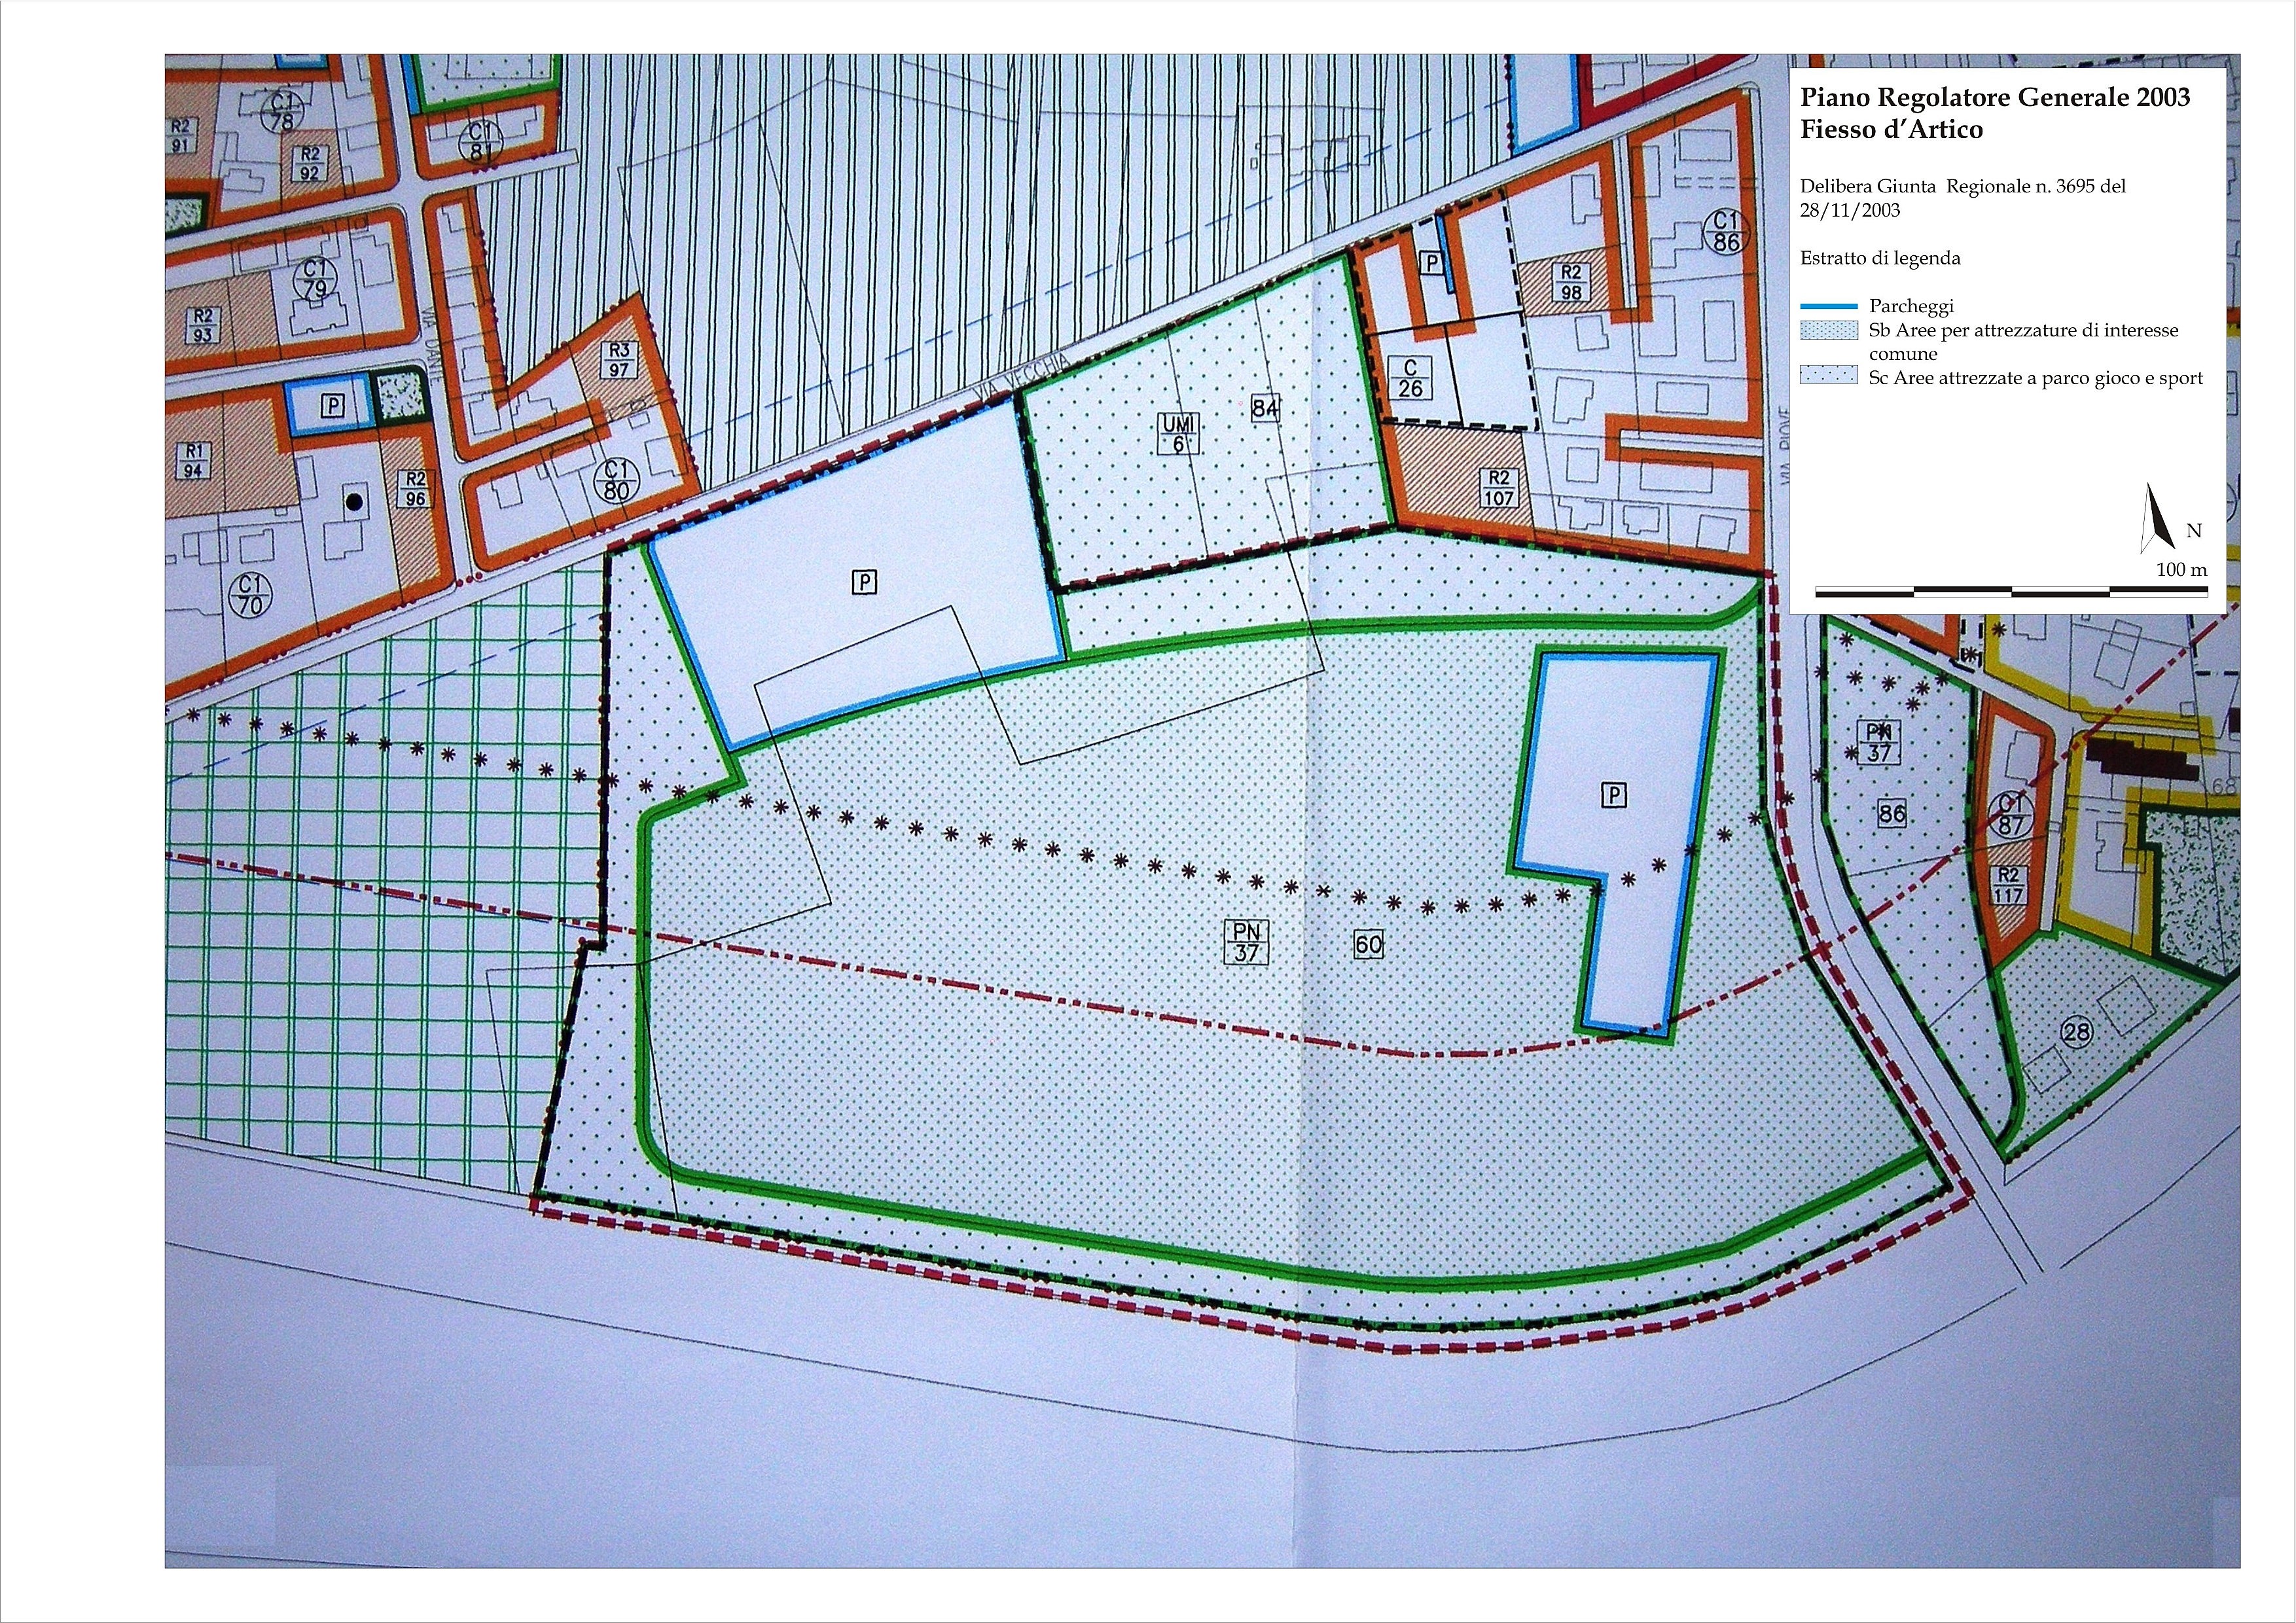The height and width of the screenshot is (1623, 2296).
Task: Click the circled 'C1 80' label
Action: [616, 480]
